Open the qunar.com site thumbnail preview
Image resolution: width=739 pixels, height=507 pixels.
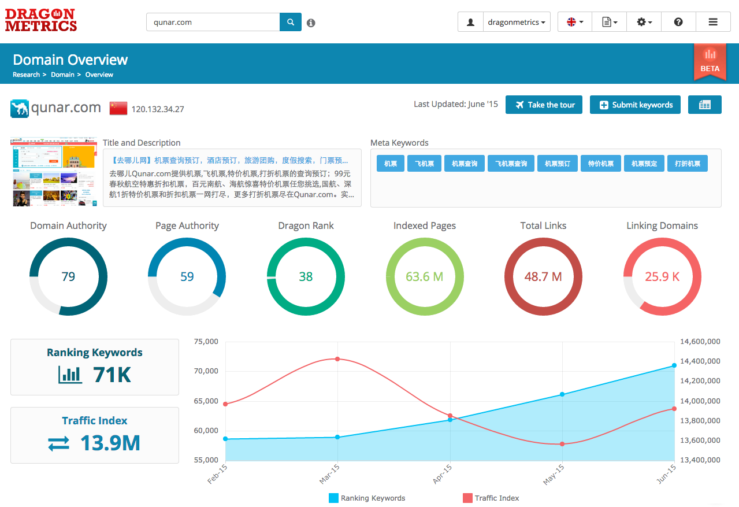point(54,172)
